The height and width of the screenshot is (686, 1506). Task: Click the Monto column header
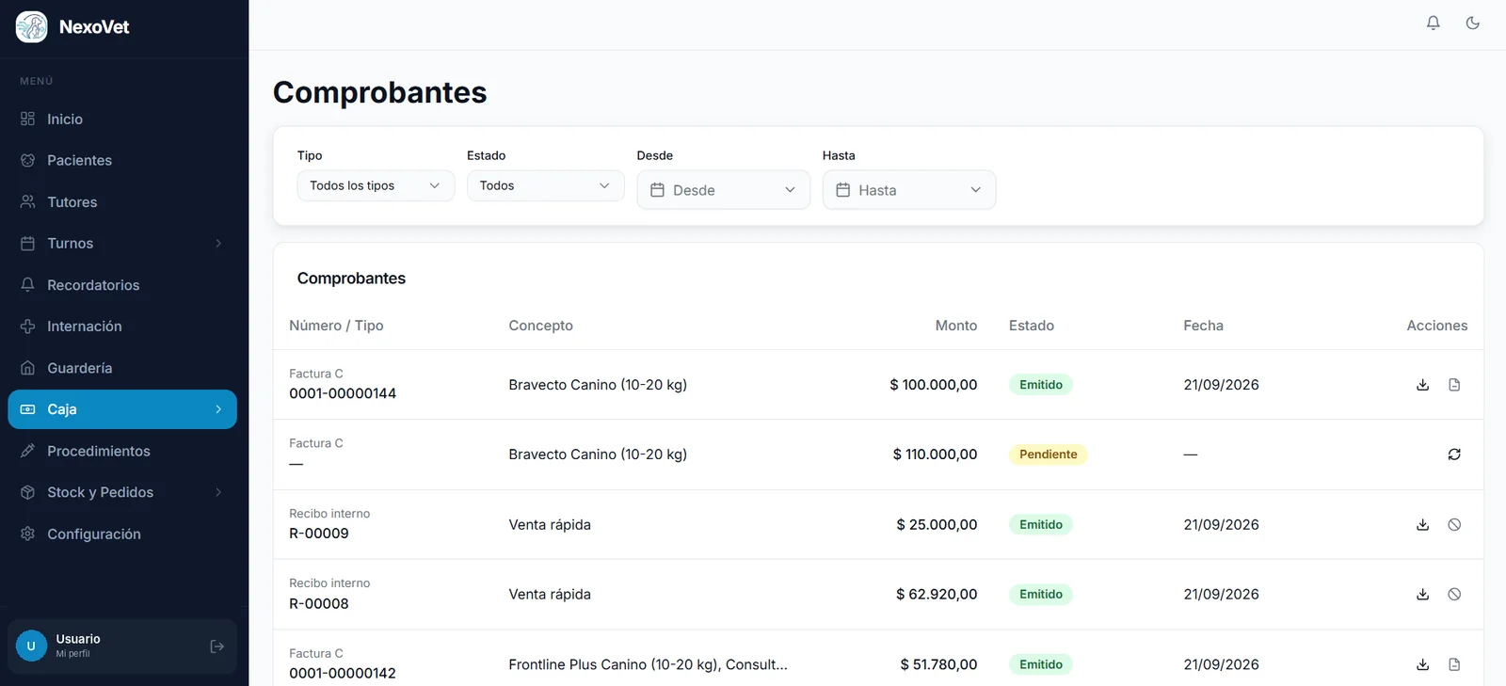955,326
